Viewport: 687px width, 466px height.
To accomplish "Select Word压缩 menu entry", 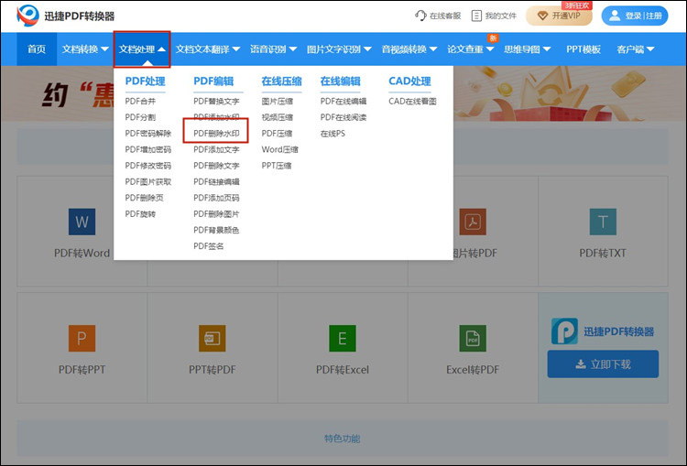I will (x=280, y=149).
